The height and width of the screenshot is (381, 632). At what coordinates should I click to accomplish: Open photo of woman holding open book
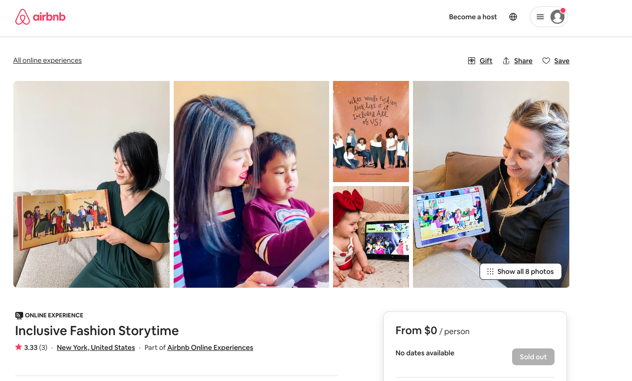coord(91,184)
